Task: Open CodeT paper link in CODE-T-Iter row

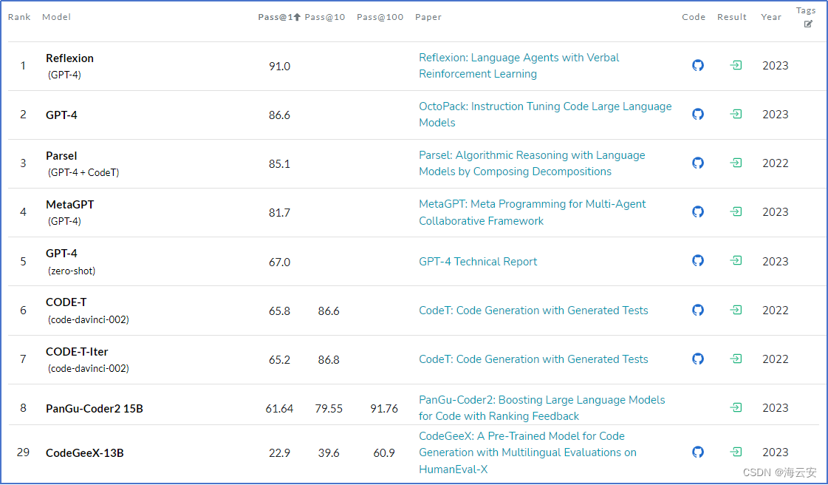Action: [533, 359]
